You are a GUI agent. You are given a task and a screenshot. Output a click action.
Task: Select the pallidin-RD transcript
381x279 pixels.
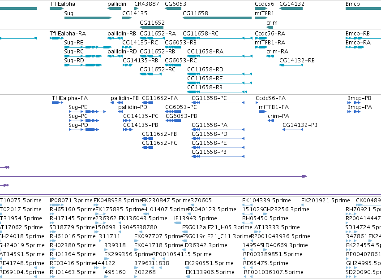115,56
